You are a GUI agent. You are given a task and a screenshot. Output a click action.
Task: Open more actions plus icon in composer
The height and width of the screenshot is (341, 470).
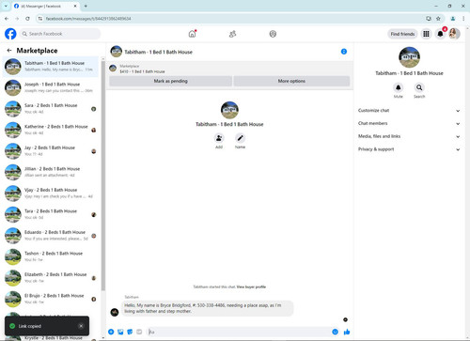(x=111, y=332)
